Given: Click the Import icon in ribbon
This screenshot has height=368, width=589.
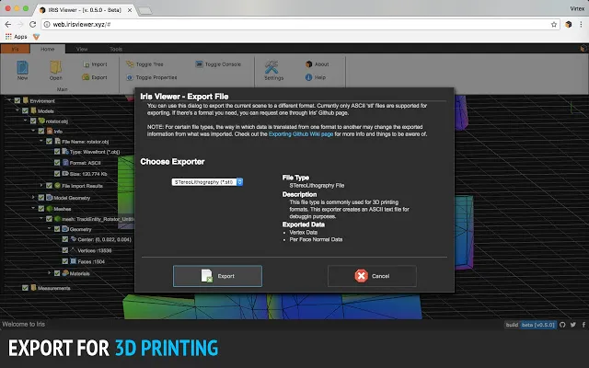Looking at the screenshot, I should click(x=86, y=64).
